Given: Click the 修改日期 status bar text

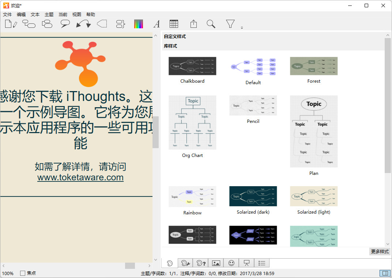Looking at the screenshot, I should [x=246, y=274].
